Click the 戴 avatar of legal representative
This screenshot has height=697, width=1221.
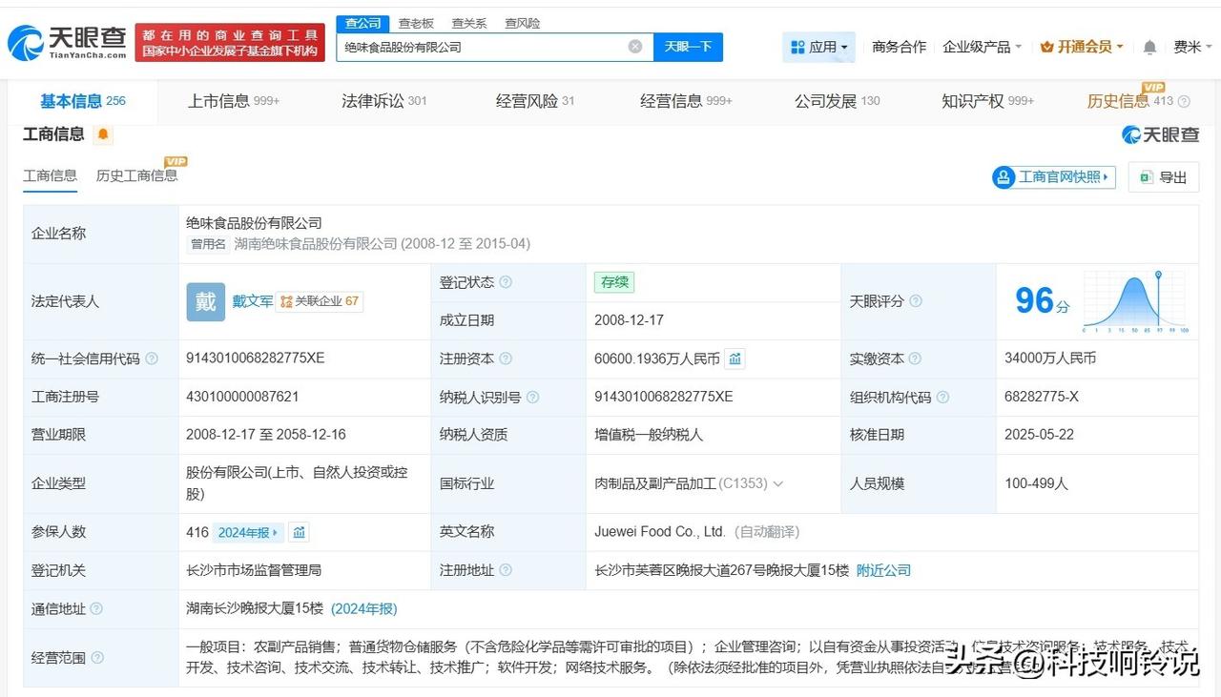(205, 301)
